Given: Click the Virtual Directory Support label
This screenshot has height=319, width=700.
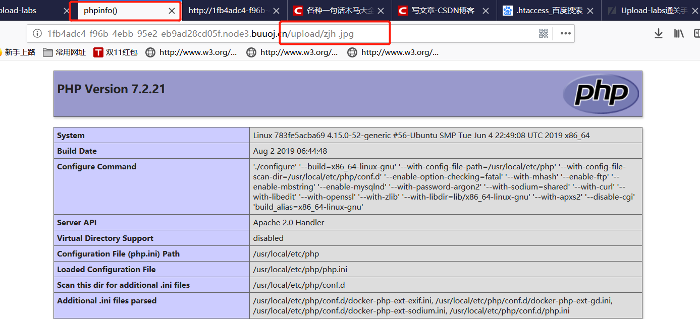Looking at the screenshot, I should click(x=105, y=238).
